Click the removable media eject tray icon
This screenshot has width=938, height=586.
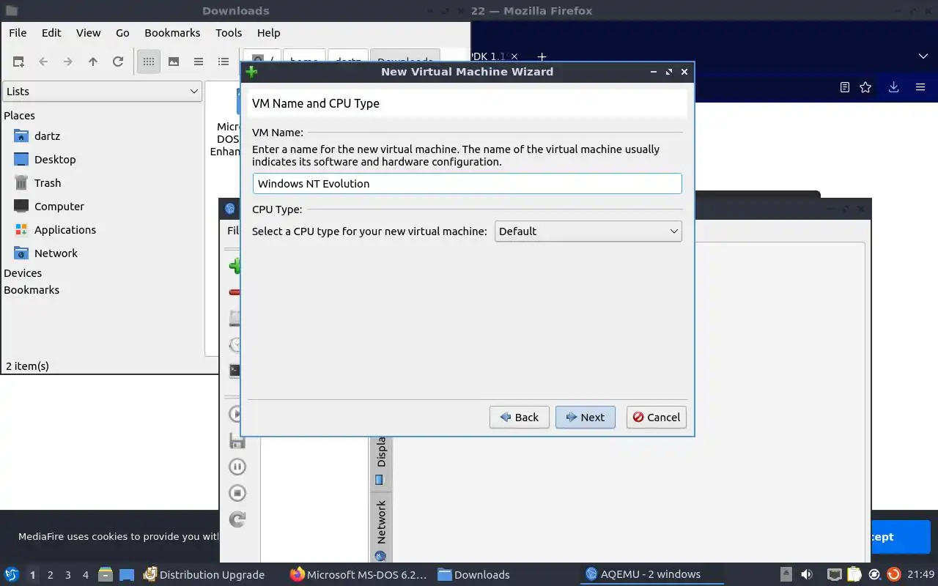point(786,574)
